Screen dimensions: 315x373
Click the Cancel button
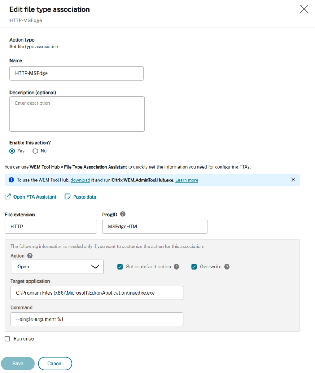coord(55,364)
